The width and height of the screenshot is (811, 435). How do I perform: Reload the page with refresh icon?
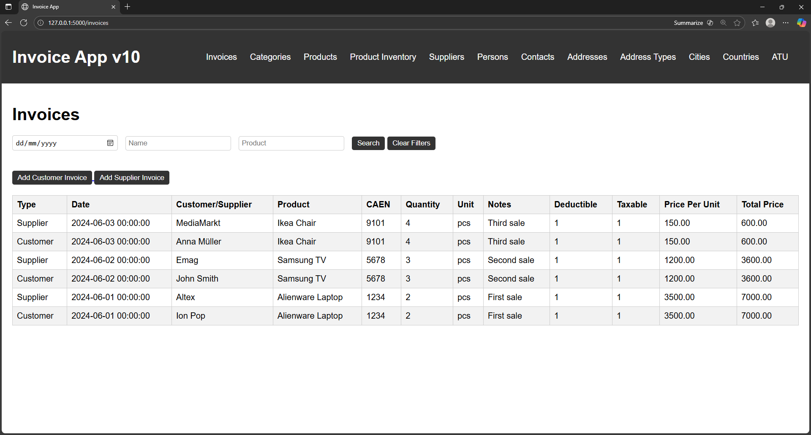click(x=24, y=23)
